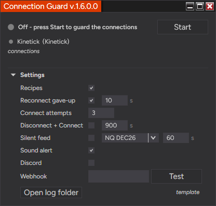Click the Start button
The image size is (216, 206).
pos(183,27)
